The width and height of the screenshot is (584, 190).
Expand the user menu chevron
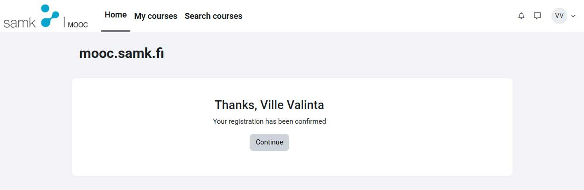(x=573, y=16)
